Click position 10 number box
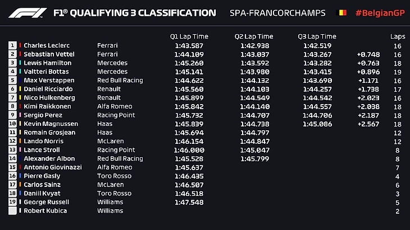Viewport: 410px width, 230px height. tap(12, 124)
